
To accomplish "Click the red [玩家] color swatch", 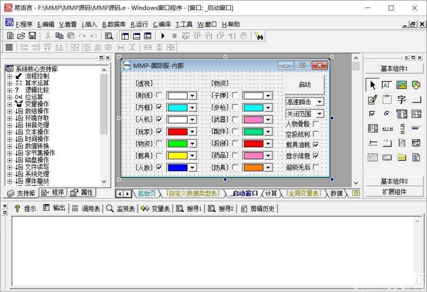I will point(178,132).
